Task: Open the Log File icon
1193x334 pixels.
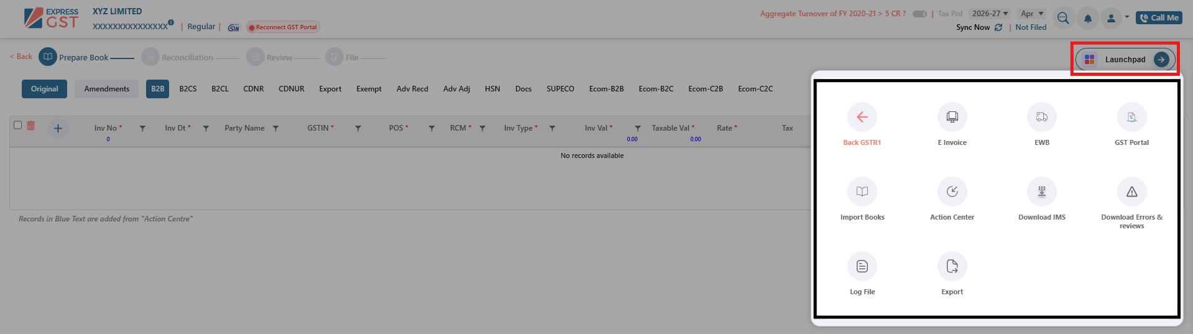Action: click(862, 266)
